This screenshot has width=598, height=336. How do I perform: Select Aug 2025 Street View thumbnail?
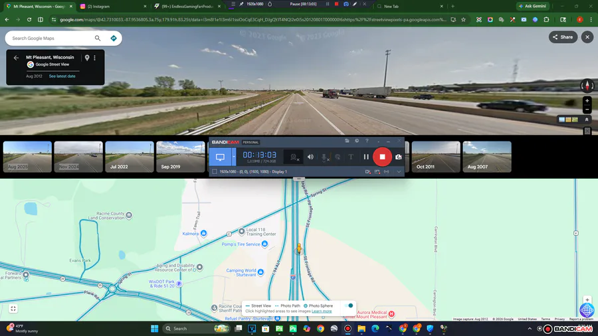[x=27, y=157]
